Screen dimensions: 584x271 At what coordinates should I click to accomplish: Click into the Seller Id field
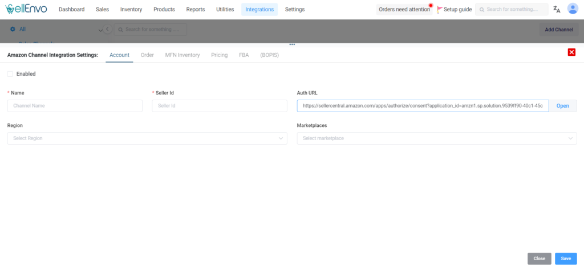tap(219, 106)
